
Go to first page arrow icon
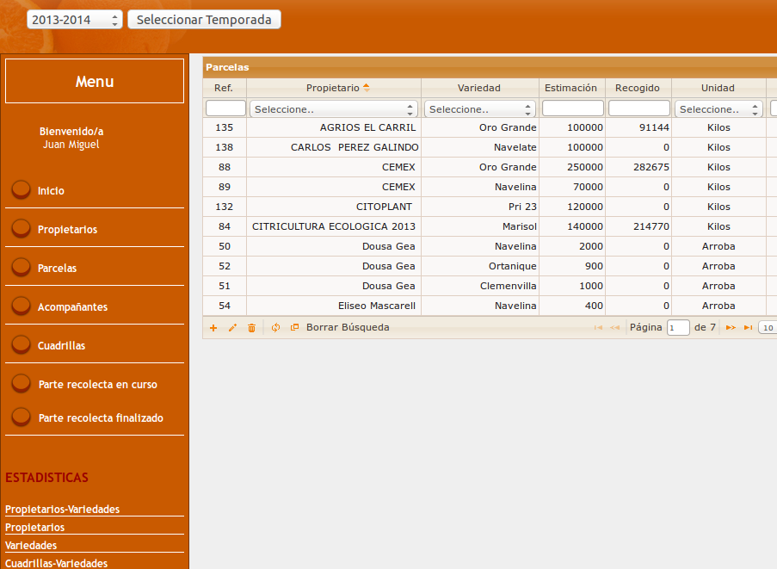(x=598, y=328)
